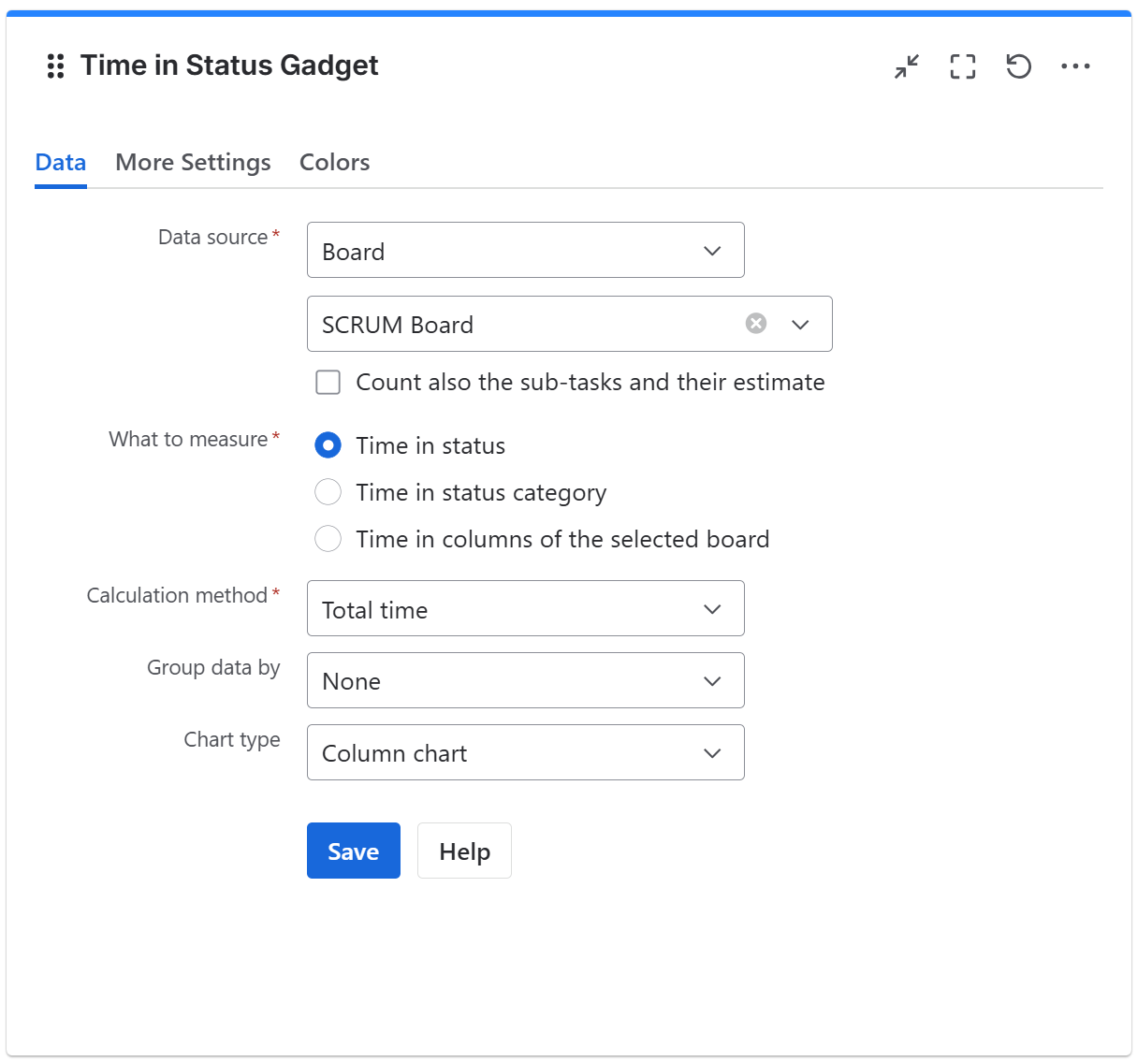Save the gadget configuration
The image size is (1137, 1062).
point(353,851)
